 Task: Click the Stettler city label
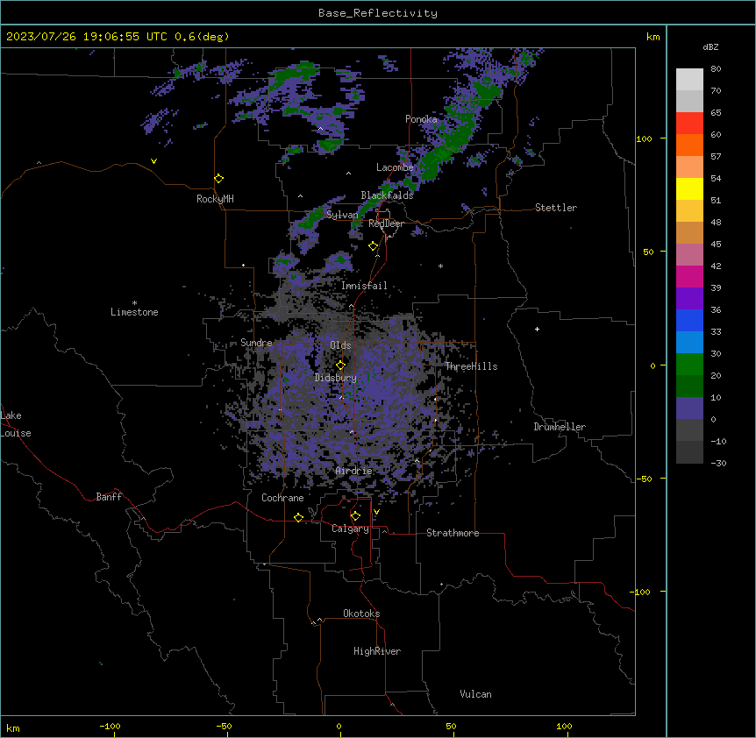click(x=555, y=208)
